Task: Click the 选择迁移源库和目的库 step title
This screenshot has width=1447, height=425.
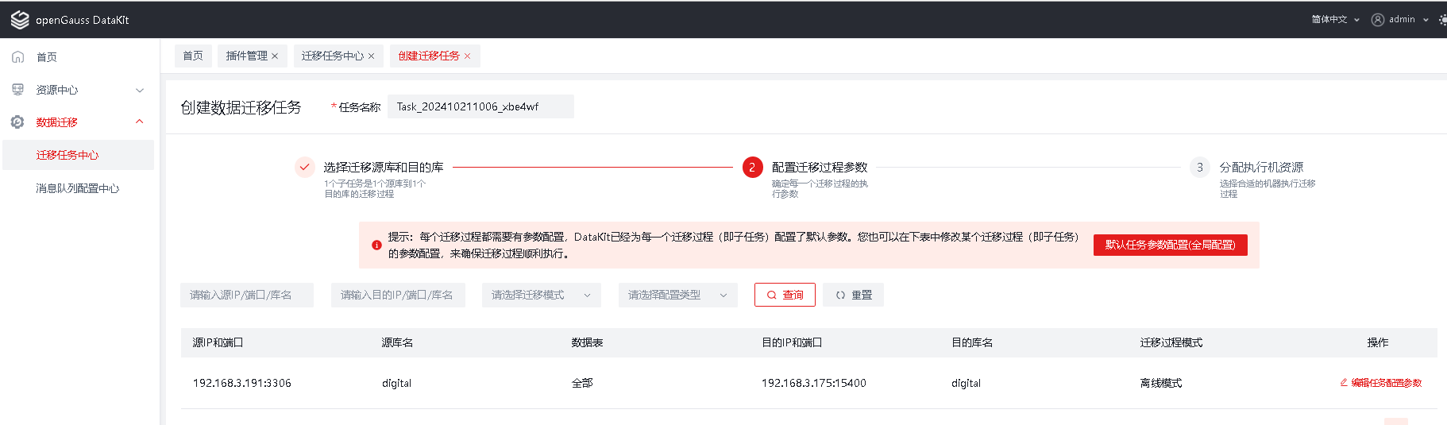Action: [x=384, y=167]
